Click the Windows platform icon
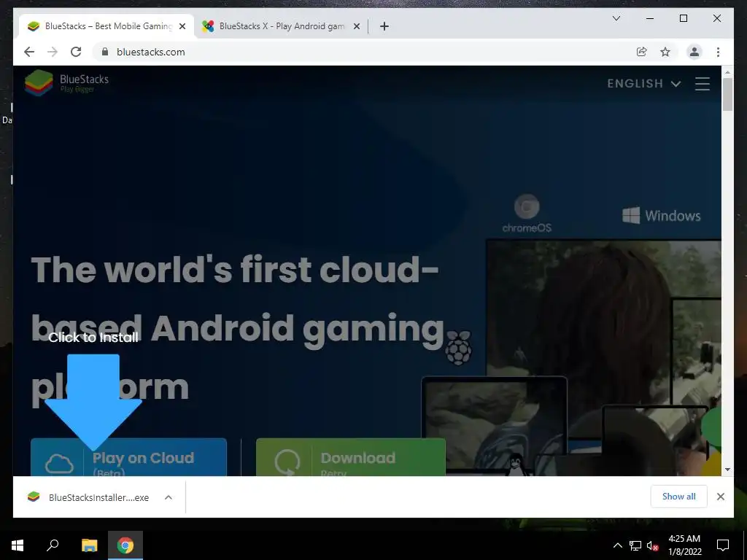The image size is (747, 560). (x=661, y=215)
